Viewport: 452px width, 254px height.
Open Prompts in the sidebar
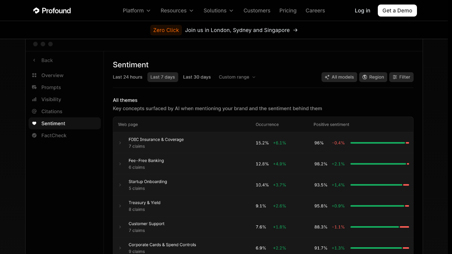pos(65,87)
